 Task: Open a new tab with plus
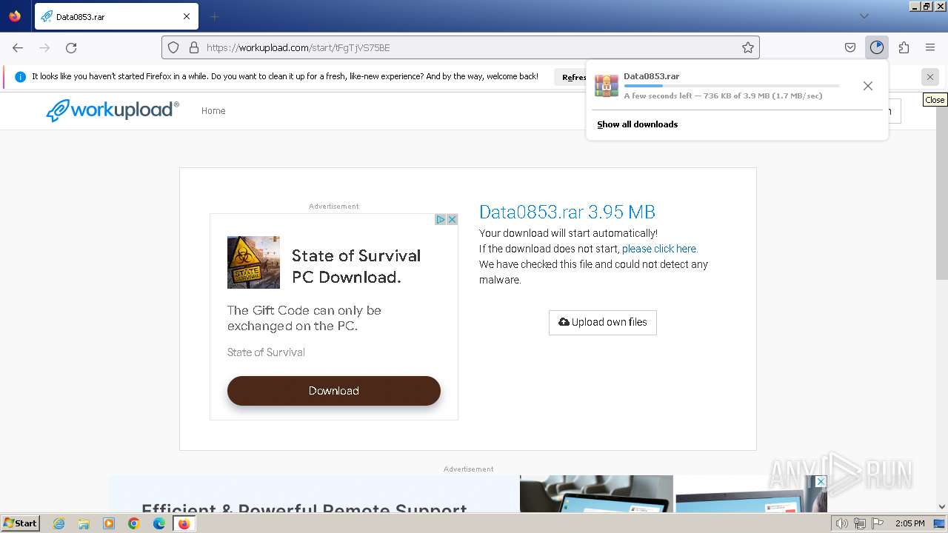214,16
